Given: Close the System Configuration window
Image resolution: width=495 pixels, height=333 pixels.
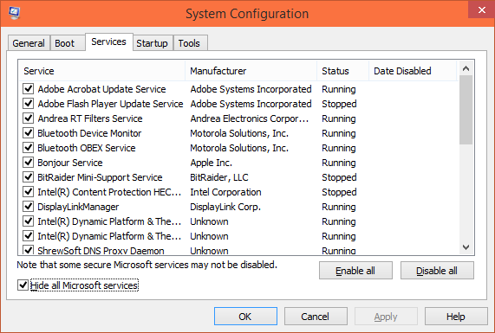Looking at the screenshot, I should click(x=481, y=10).
